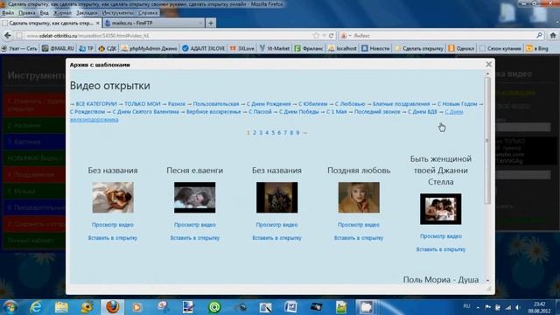Open the Поздняя любовь video thumbnail
Viewport: 560px width, 315px height.
click(x=359, y=198)
